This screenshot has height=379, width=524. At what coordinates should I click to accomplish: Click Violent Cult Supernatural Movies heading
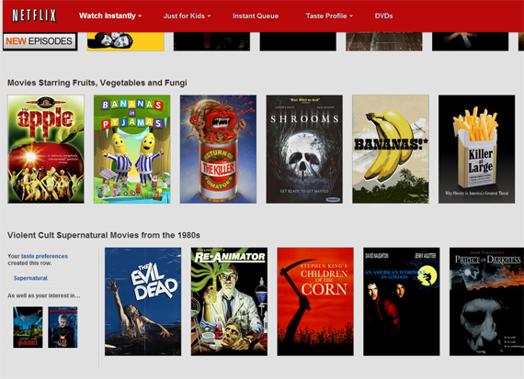click(104, 235)
